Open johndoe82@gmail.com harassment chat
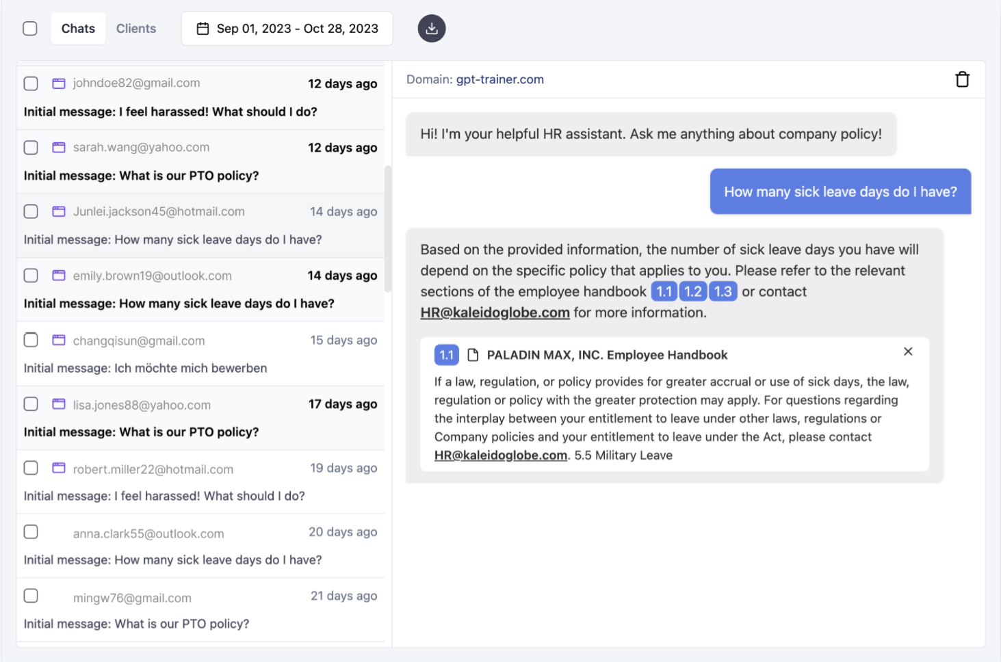 200,98
